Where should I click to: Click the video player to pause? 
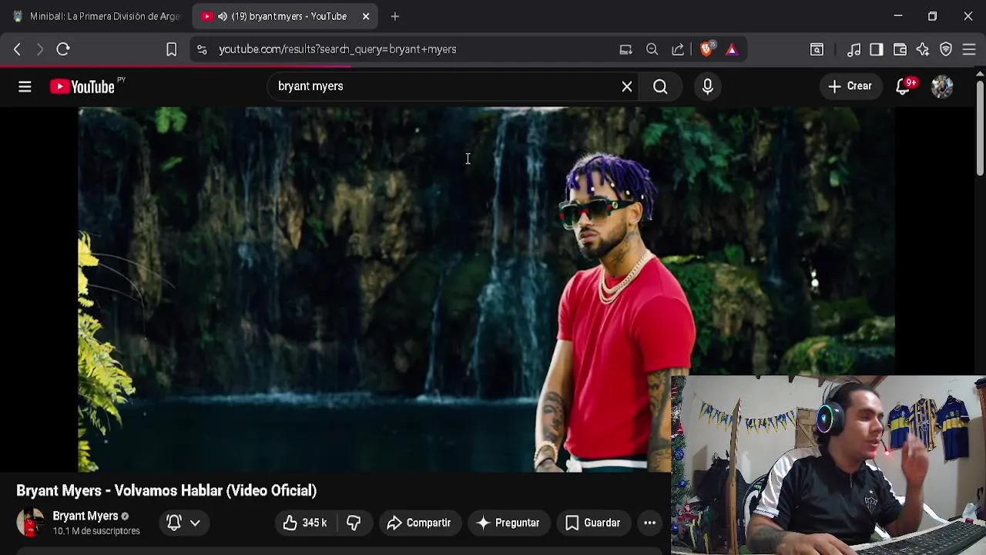point(486,289)
